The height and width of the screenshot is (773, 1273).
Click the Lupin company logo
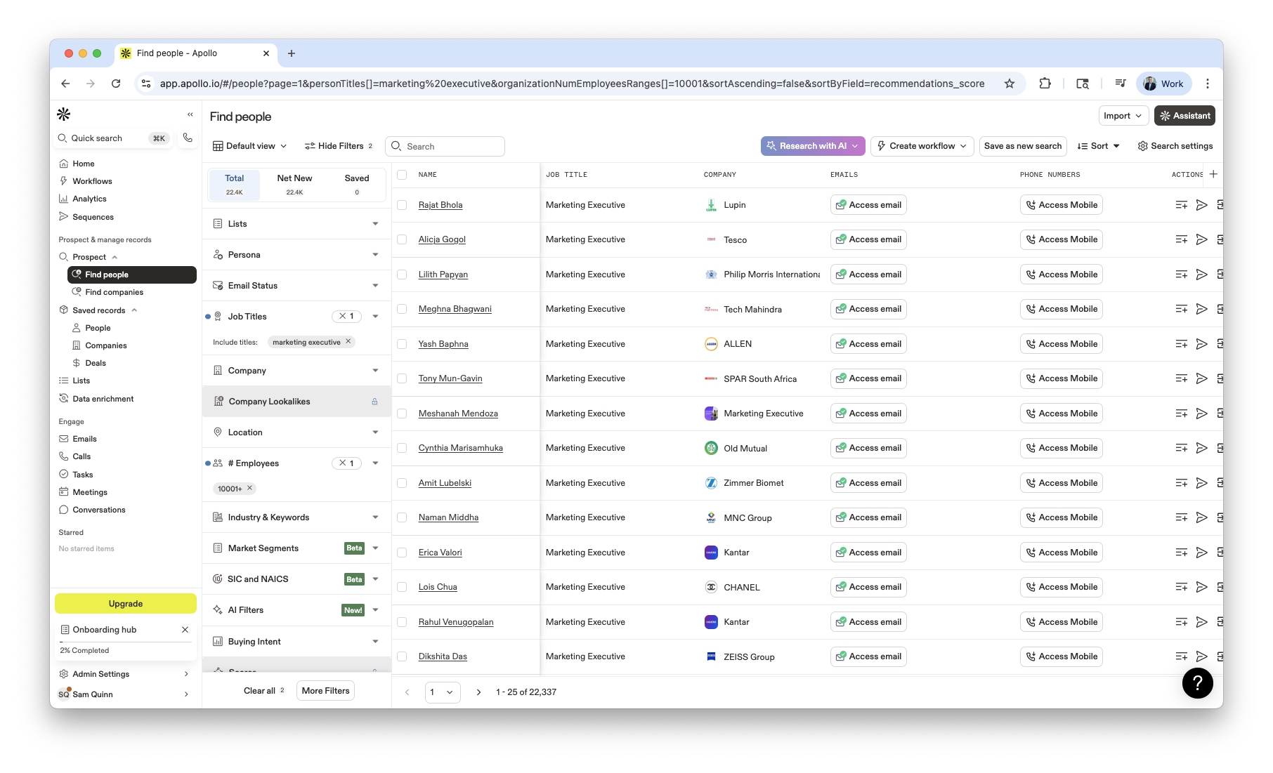point(711,205)
